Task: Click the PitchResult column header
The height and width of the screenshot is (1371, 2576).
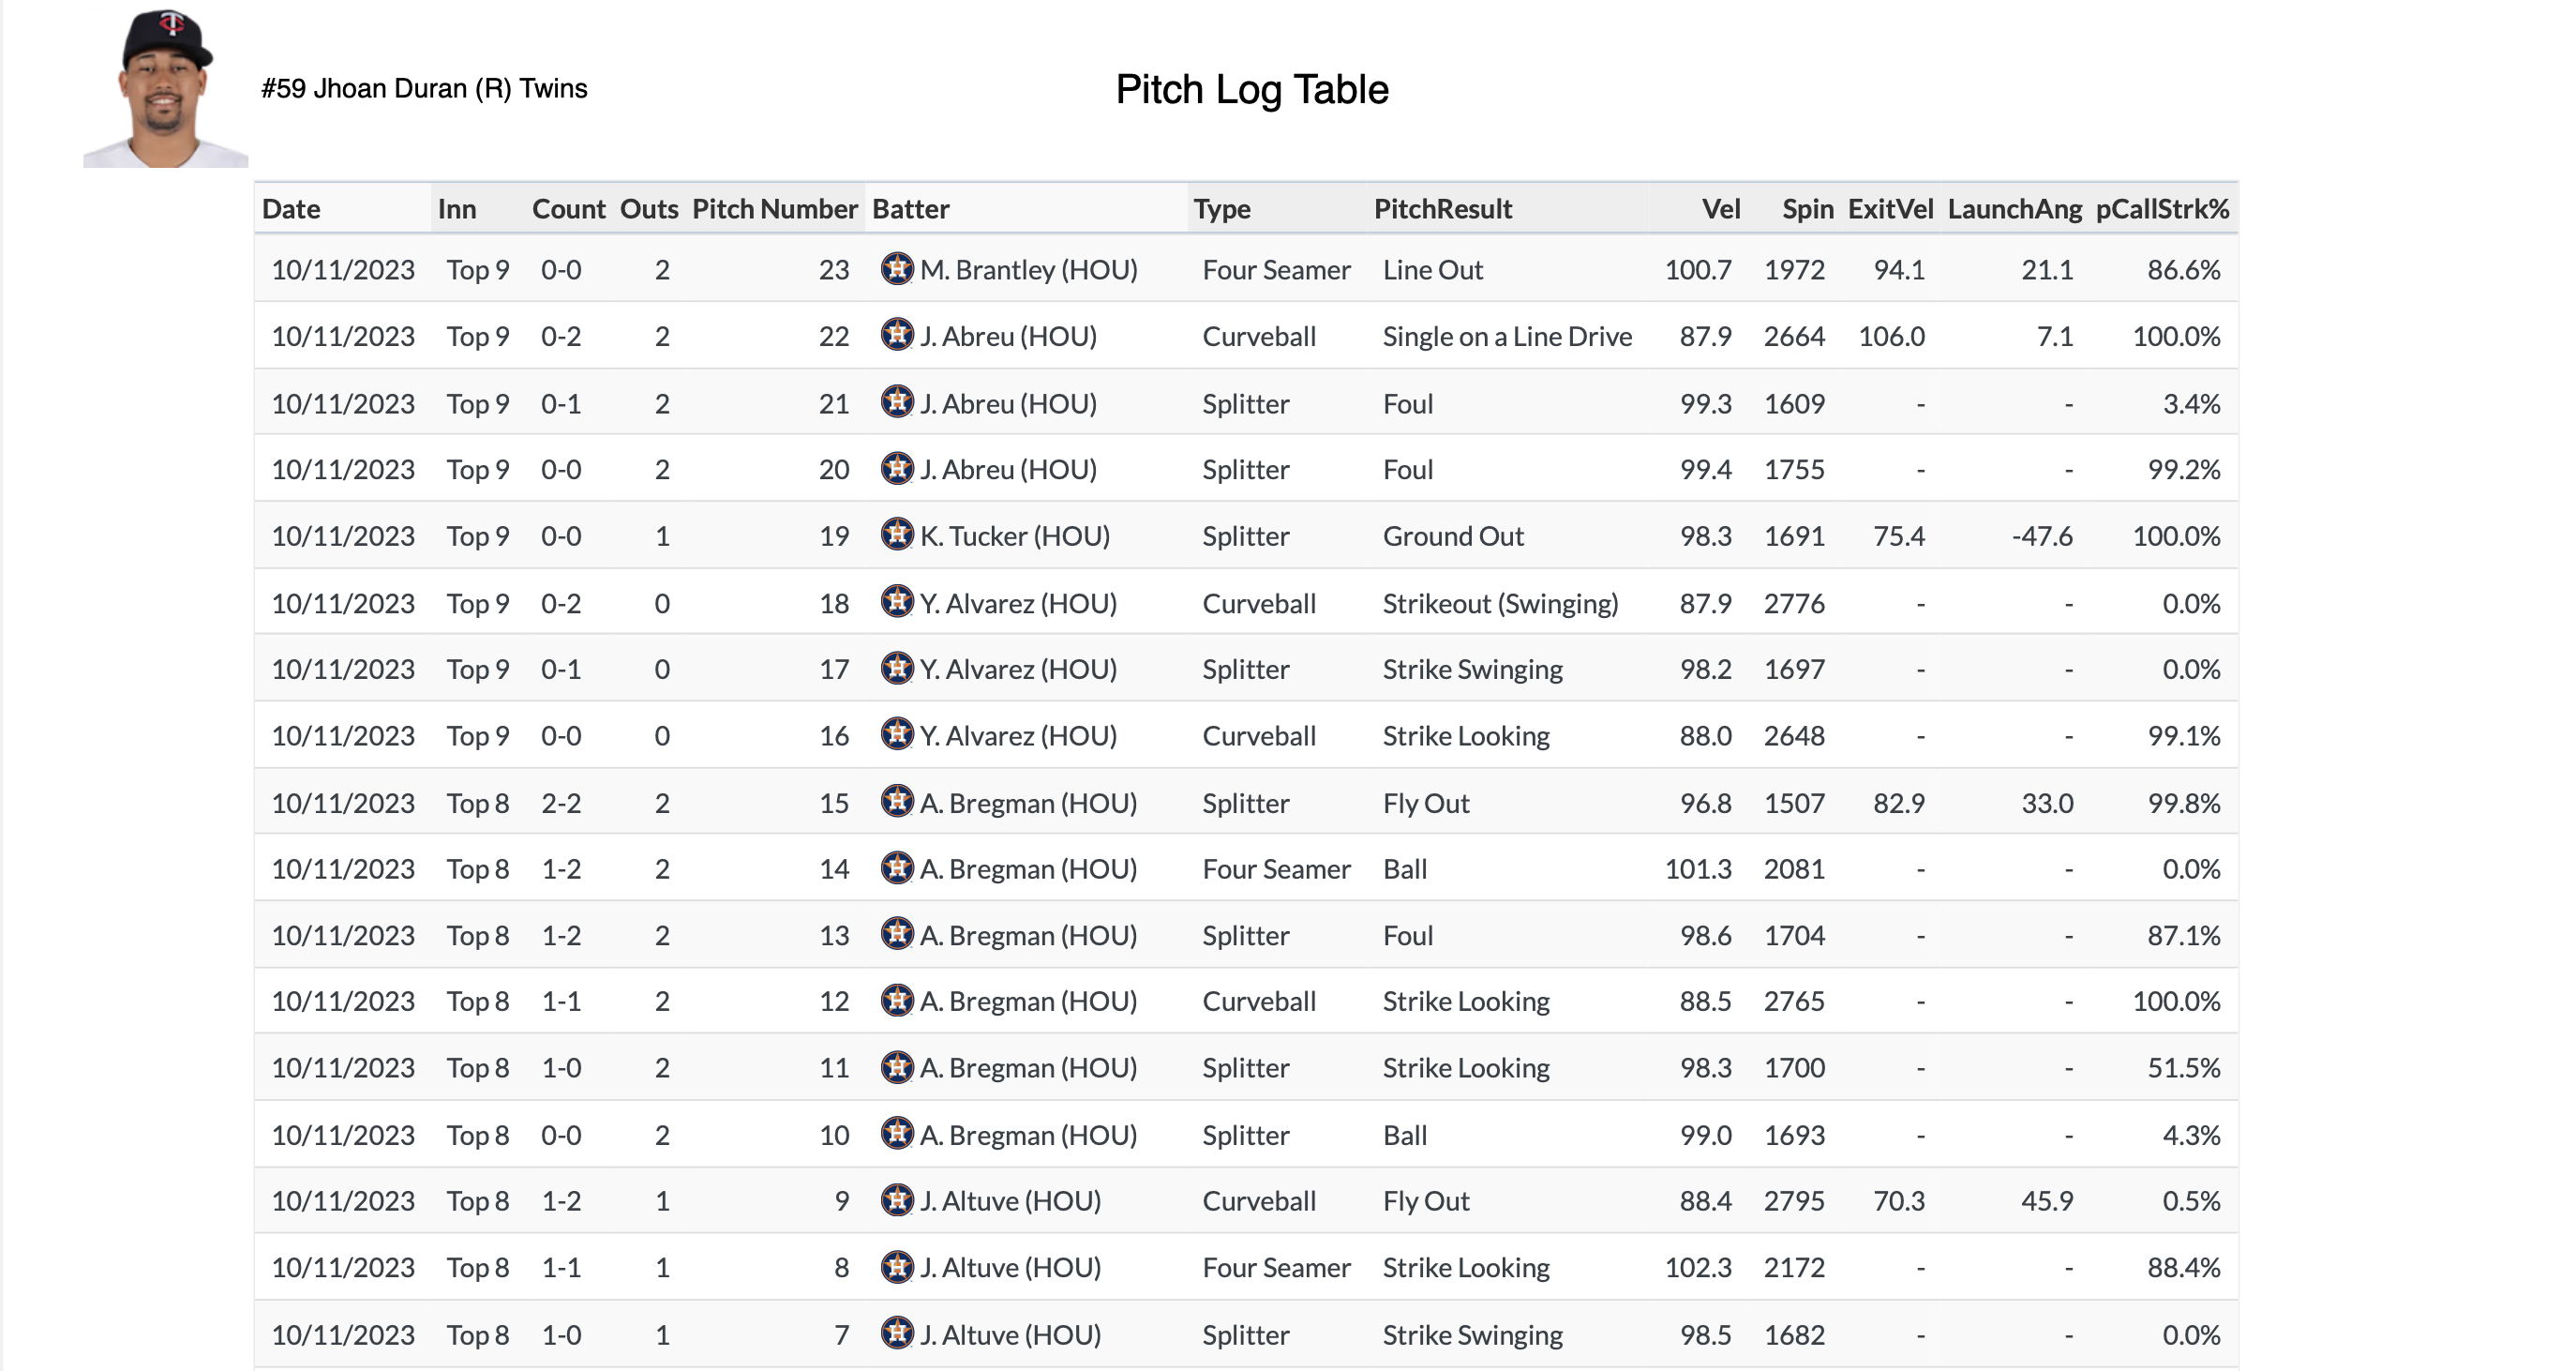Action: [x=1442, y=209]
